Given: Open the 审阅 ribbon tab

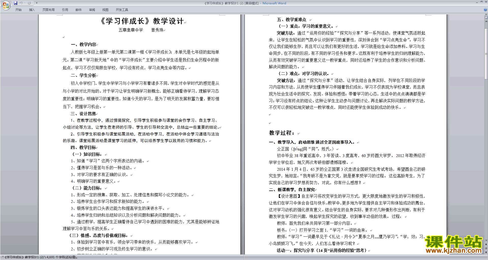Looking at the screenshot, I should pos(92,10).
